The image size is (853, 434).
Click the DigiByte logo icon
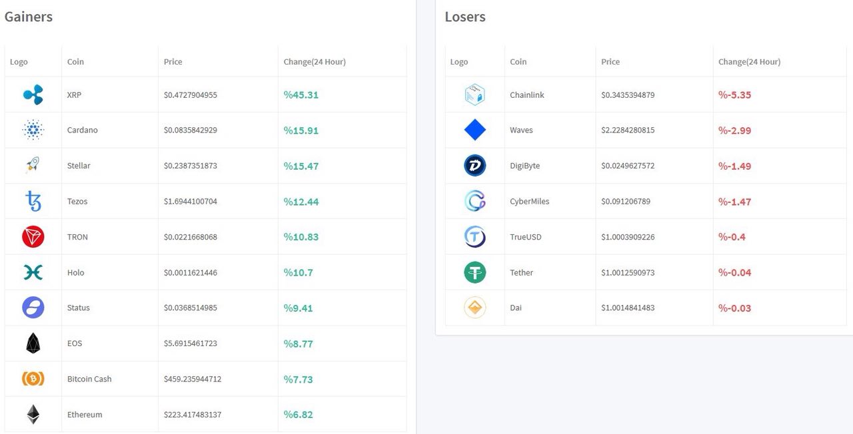point(475,166)
